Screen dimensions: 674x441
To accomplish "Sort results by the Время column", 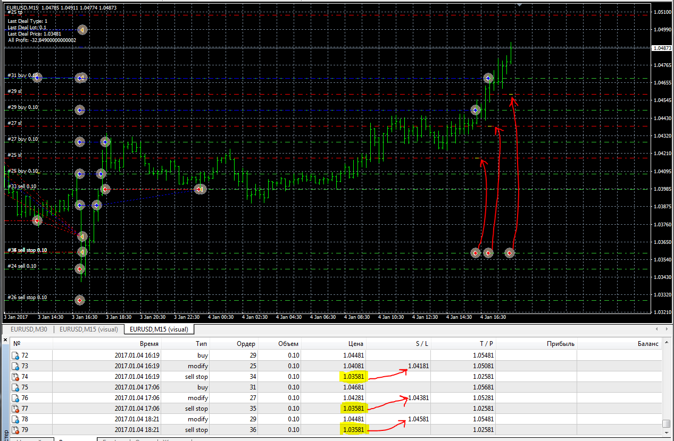I will pyautogui.click(x=149, y=344).
